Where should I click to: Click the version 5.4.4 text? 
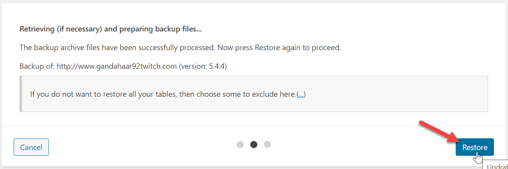[x=203, y=66]
